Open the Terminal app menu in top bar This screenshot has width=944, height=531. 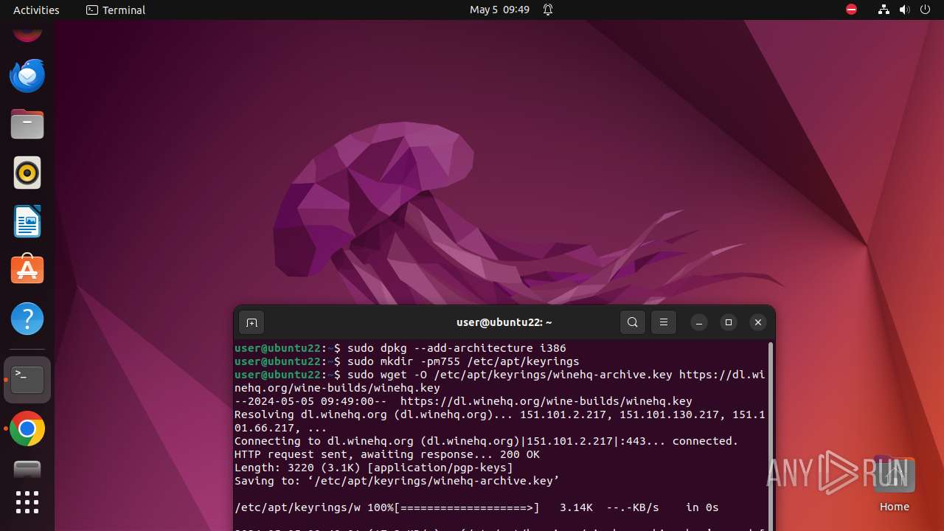116,10
